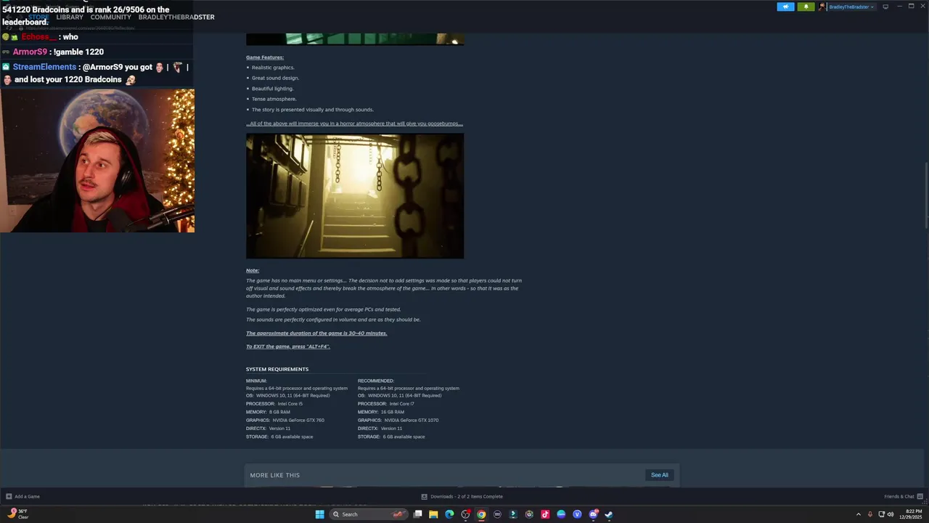Viewport: 929px width, 523px height.
Task: Open Google Chrome from the taskbar
Action: pyautogui.click(x=481, y=514)
